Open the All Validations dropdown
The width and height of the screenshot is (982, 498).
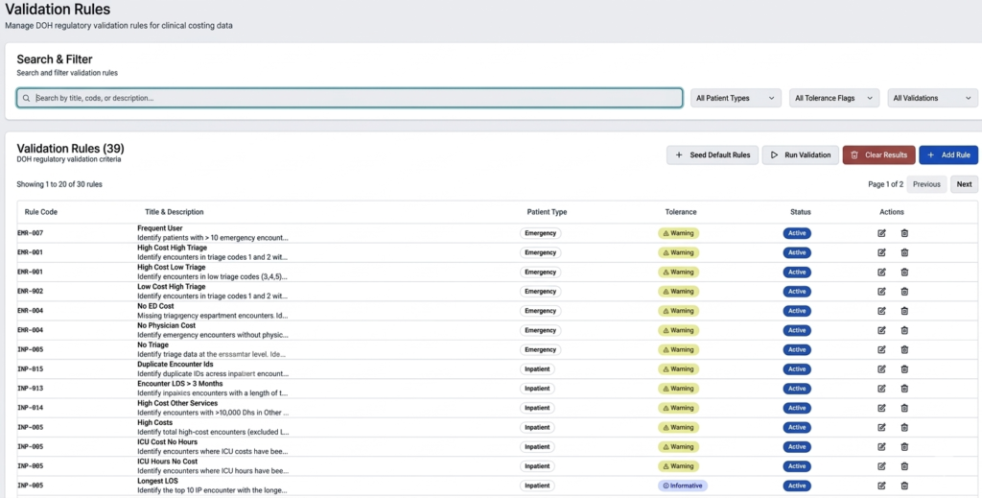932,98
